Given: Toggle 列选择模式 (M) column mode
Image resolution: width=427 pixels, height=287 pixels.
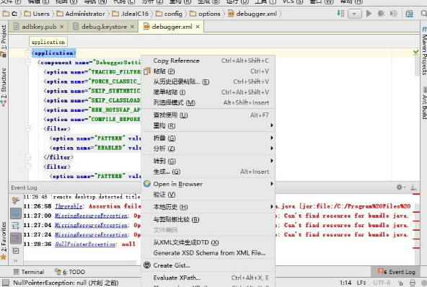Looking at the screenshot, I should click(208, 102).
